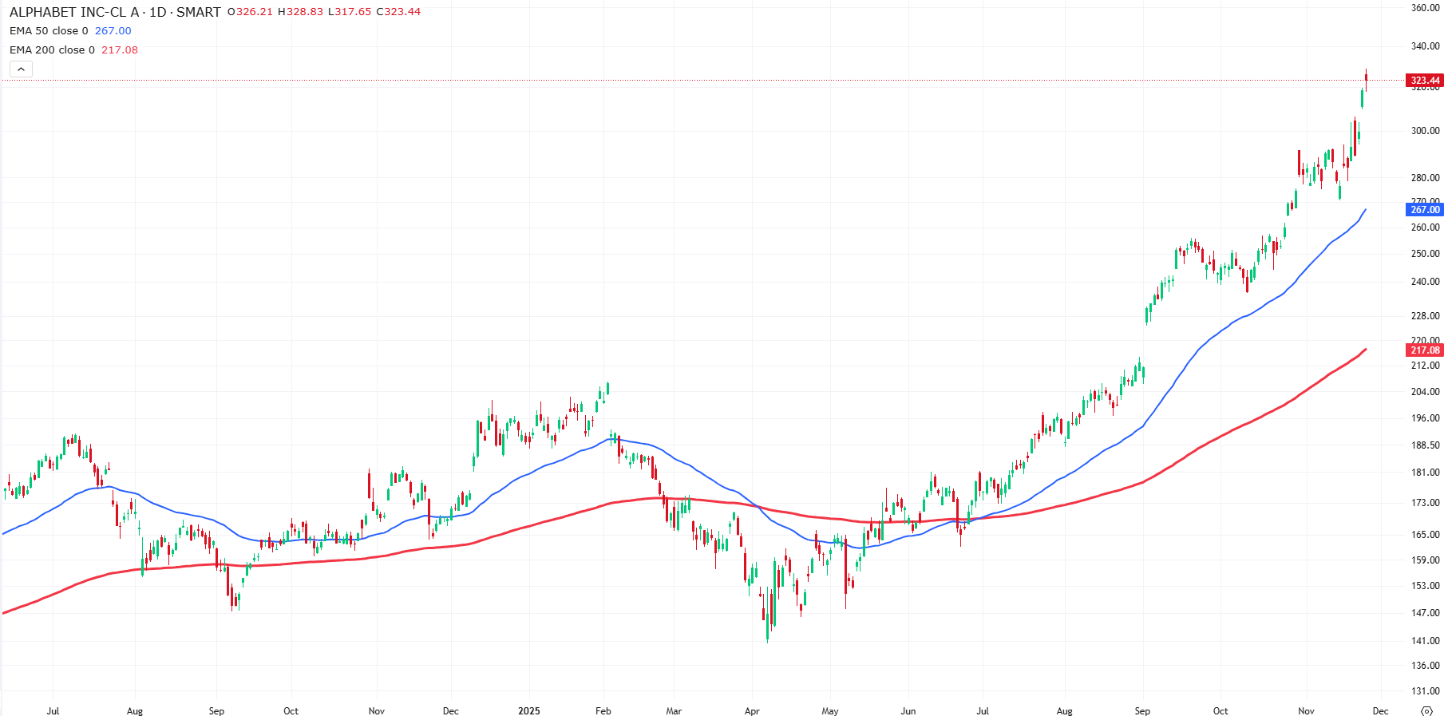This screenshot has width=1444, height=716.
Task: Click the red 323.44 last price axis label
Action: tap(1425, 81)
